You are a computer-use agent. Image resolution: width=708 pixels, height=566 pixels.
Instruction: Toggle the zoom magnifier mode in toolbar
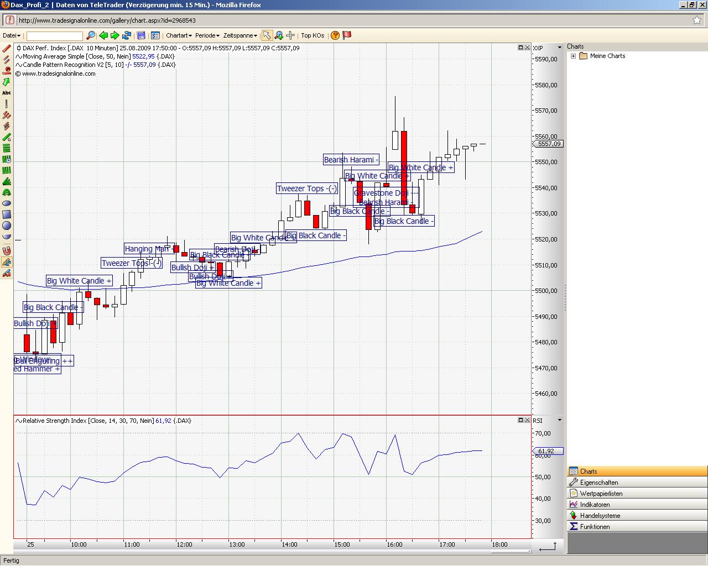click(x=279, y=35)
